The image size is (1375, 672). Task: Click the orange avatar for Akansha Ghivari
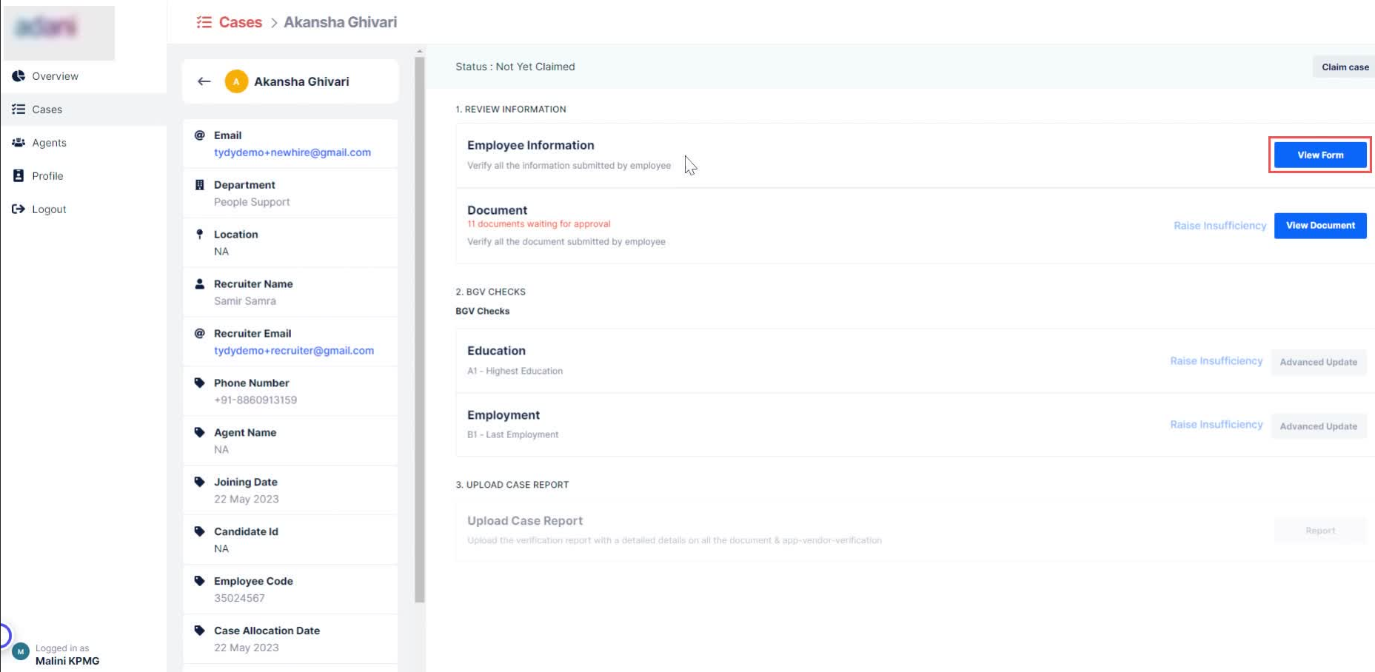[x=236, y=81]
